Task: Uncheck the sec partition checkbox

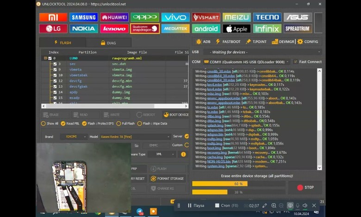Action: (x=55, y=64)
